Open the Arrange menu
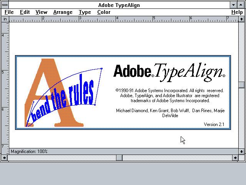Screen dimensions: 246x185 pos(63,12)
